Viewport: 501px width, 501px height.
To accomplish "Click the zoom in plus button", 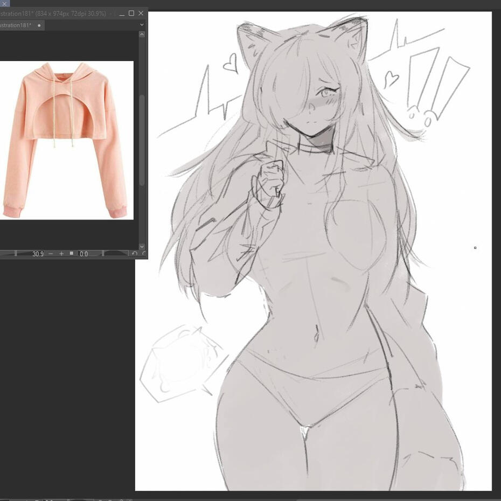I will tap(61, 254).
